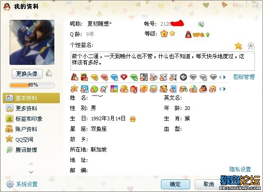This screenshot has height=192, width=263.
Task: Click the yellow diamond number 7 icon
Action: tap(94, 78)
